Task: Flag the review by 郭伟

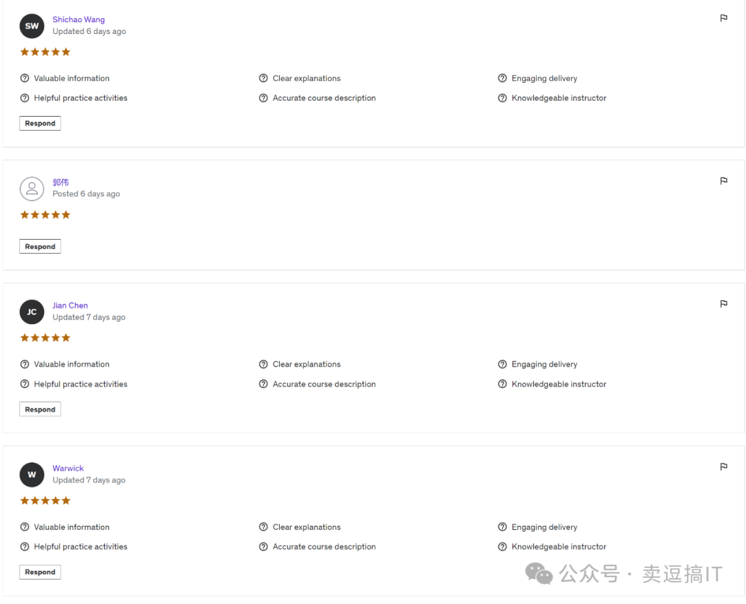Action: 724,181
